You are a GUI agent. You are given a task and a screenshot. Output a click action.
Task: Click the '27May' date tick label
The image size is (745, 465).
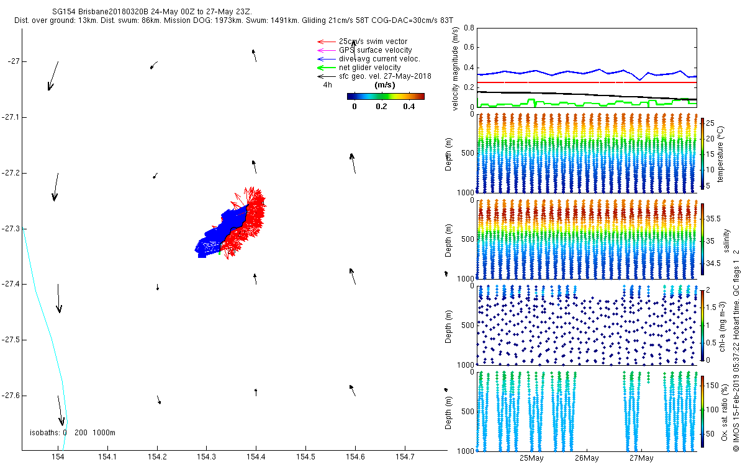641,458
